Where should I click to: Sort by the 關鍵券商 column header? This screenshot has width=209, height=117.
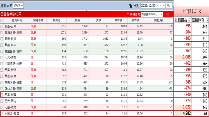click(x=38, y=20)
